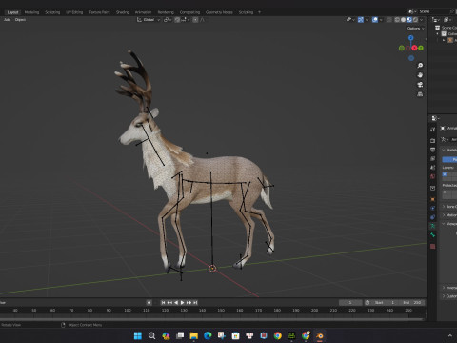
Task: Select rendered viewport shading
Action: [415, 20]
